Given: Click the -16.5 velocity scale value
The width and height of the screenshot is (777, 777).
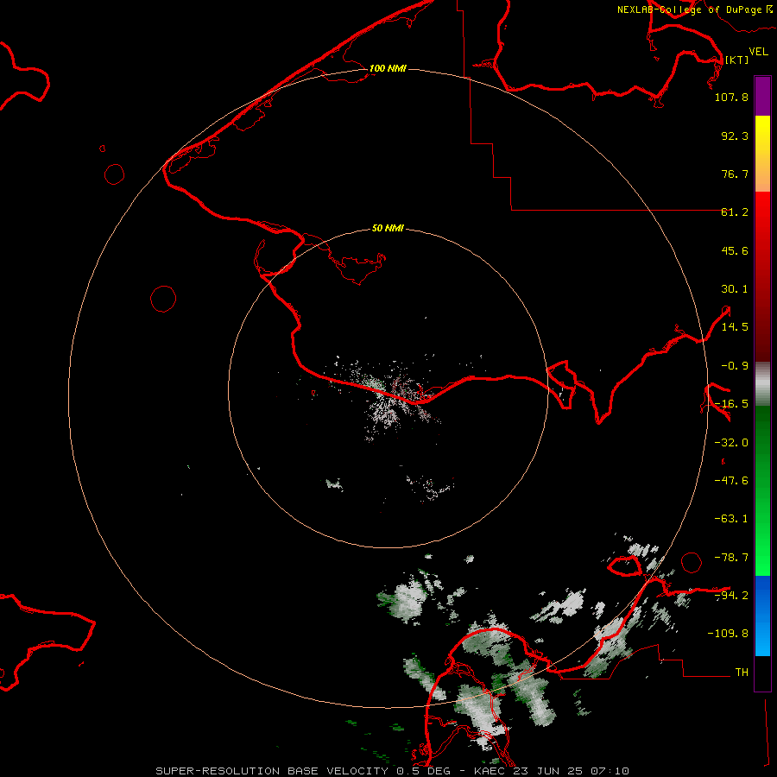Looking at the screenshot, I should [731, 404].
